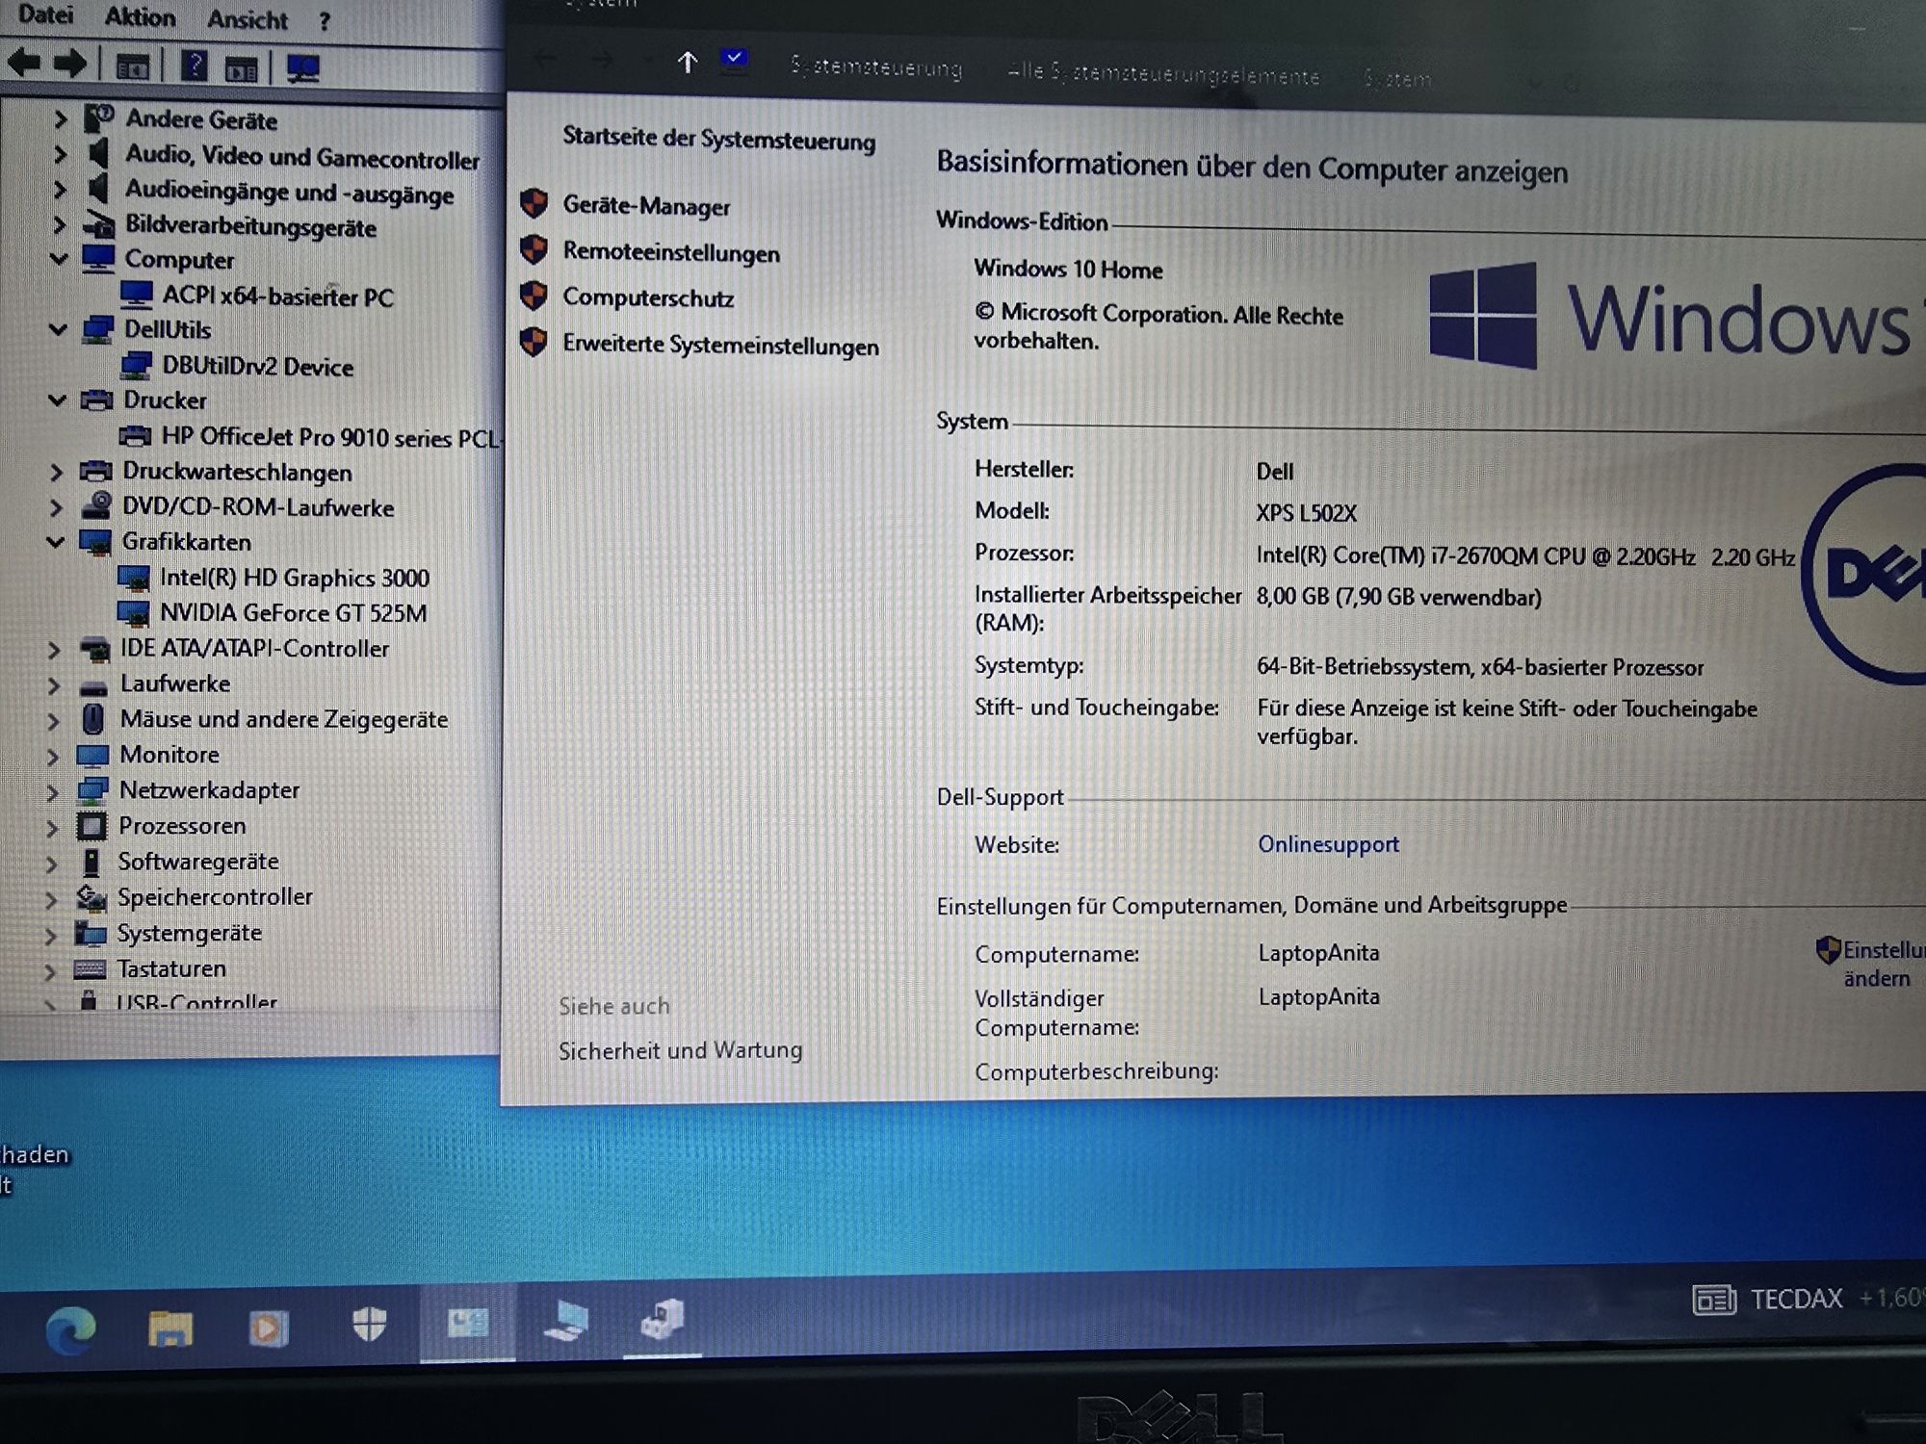Click the up arrow in System window navigation
This screenshot has width=1926, height=1444.
click(687, 63)
